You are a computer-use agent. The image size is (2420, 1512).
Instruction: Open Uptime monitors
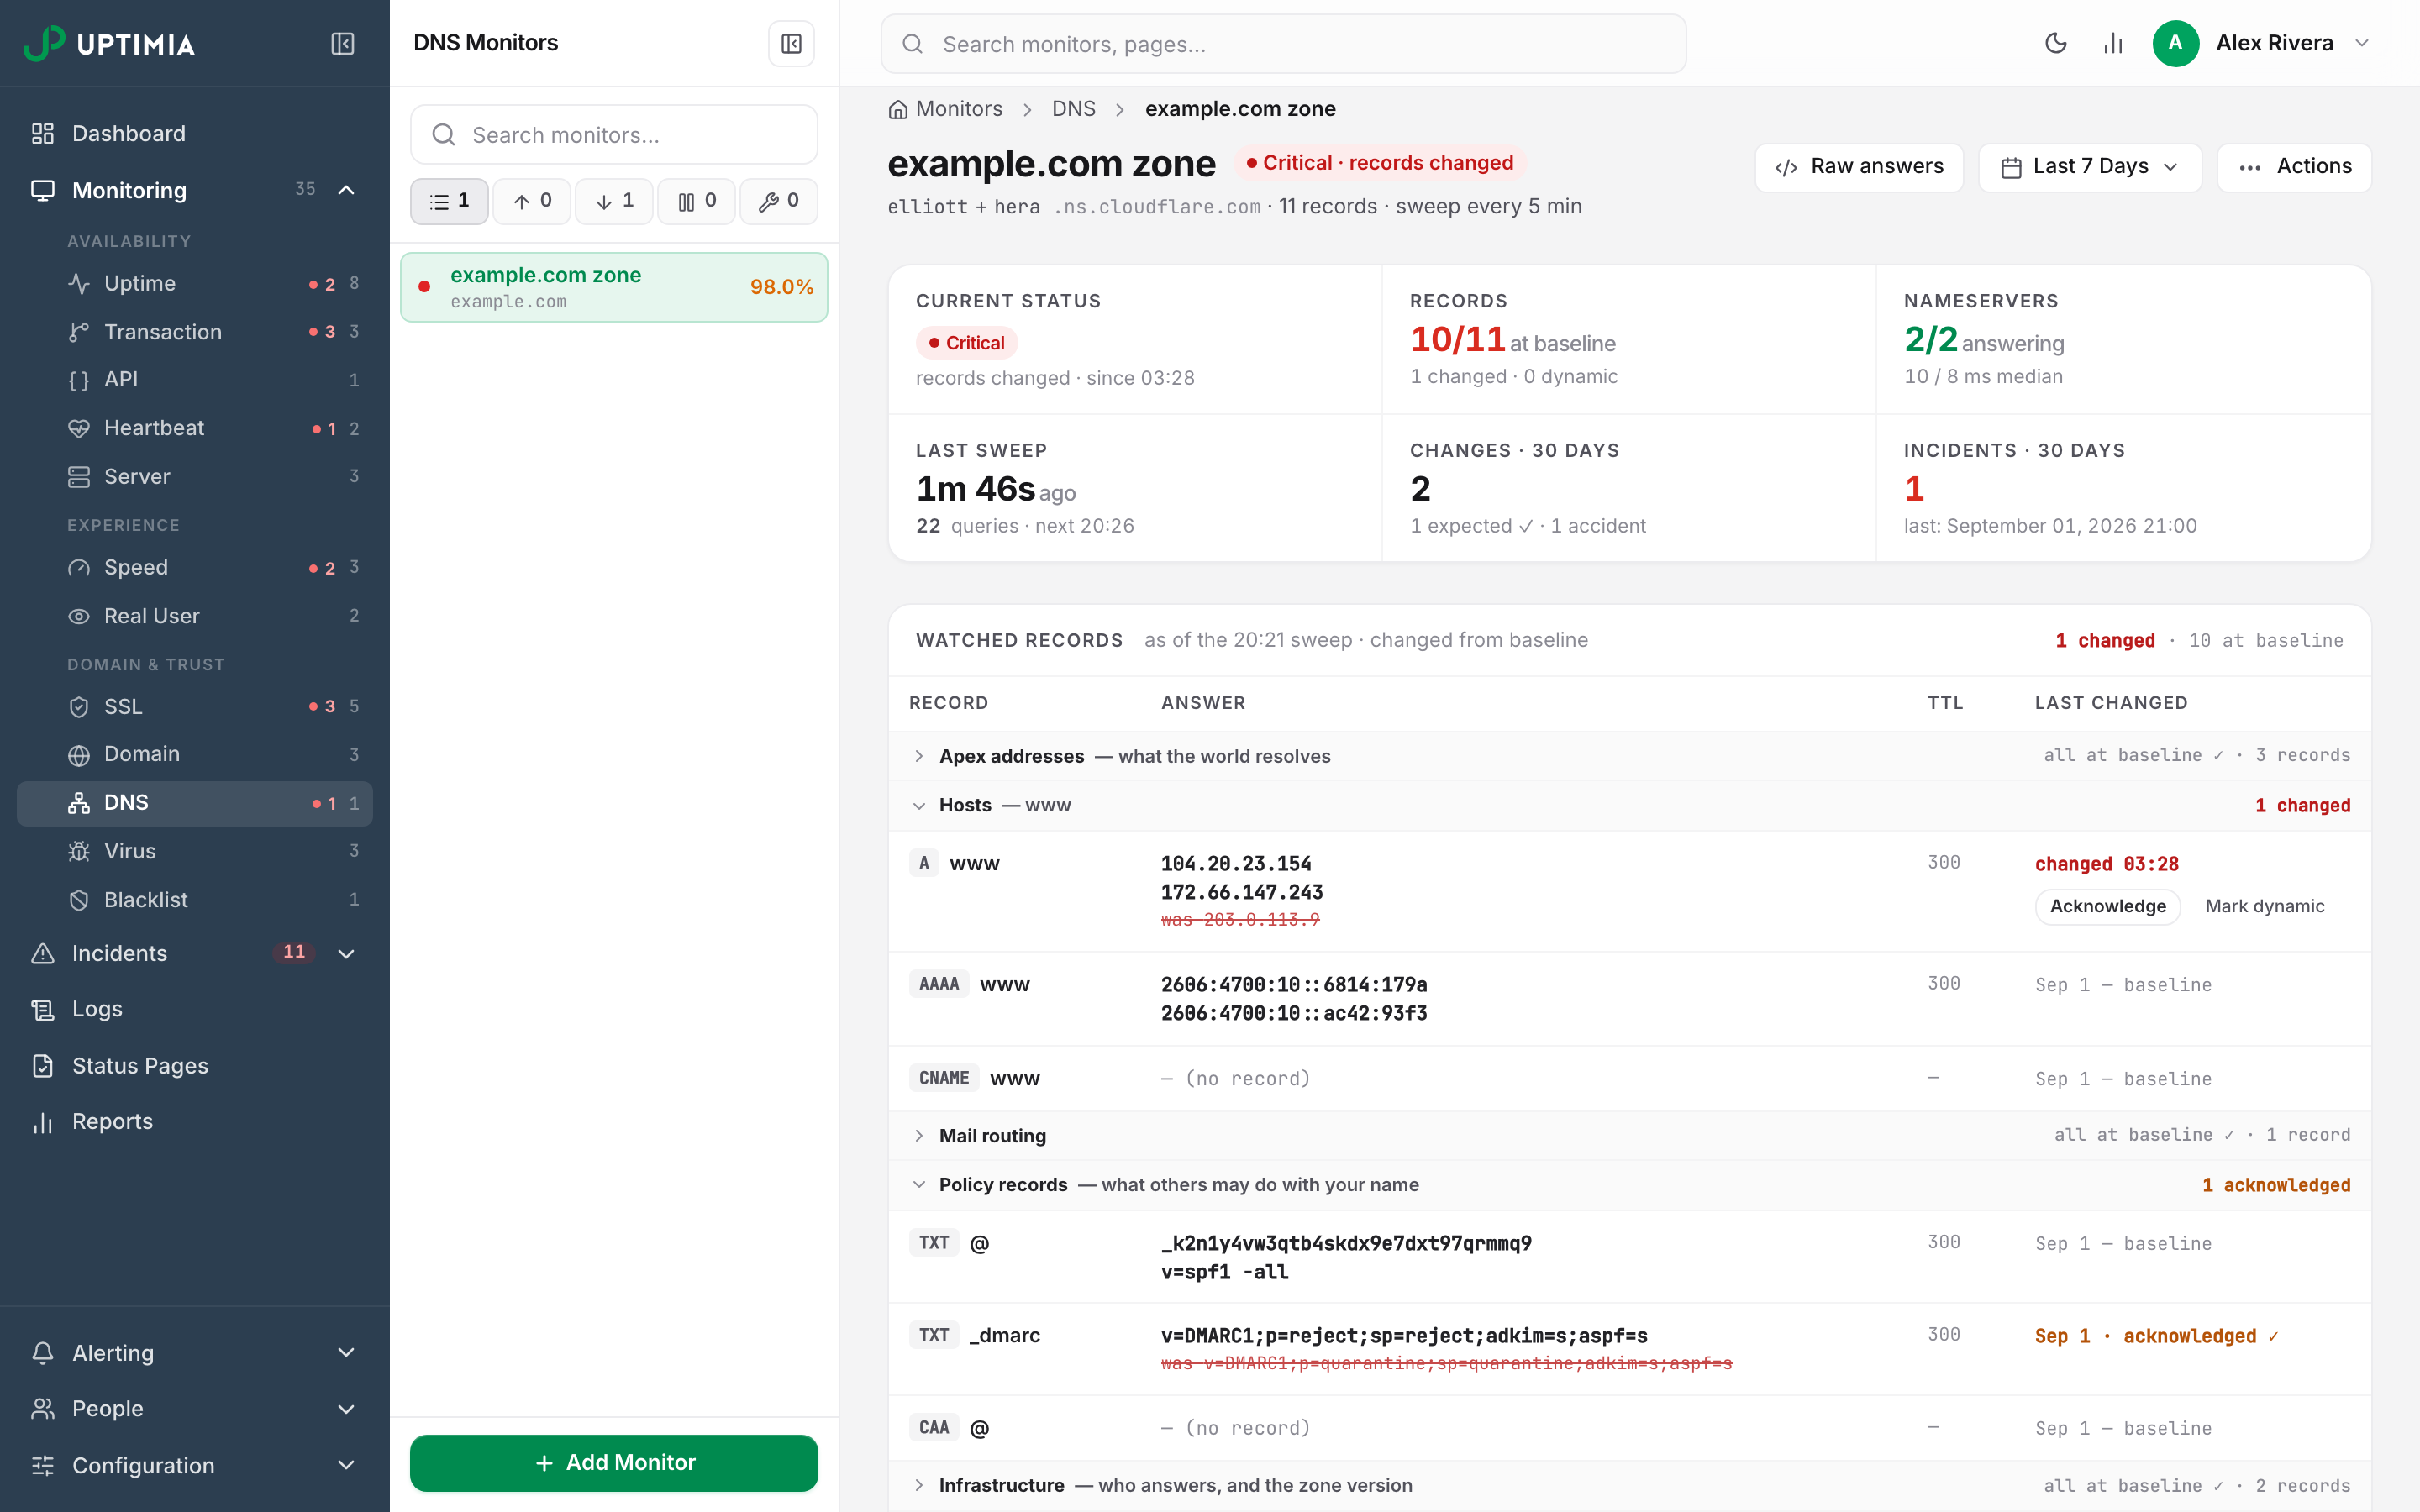[195, 284]
